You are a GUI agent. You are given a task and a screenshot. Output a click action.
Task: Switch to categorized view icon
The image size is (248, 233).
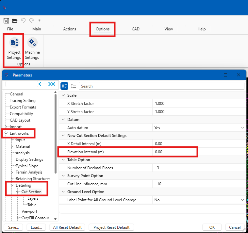tap(64, 86)
